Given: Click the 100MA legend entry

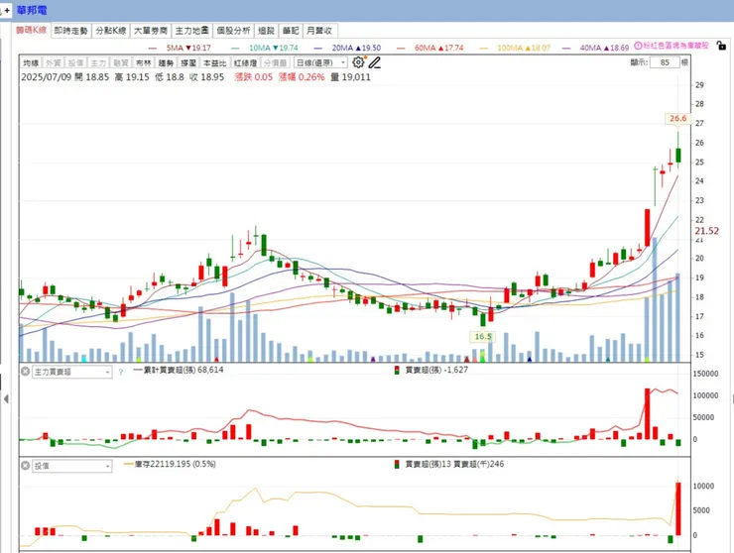Looking at the screenshot, I should tap(516, 48).
